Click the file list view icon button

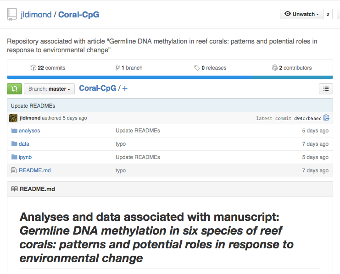tap(326, 89)
